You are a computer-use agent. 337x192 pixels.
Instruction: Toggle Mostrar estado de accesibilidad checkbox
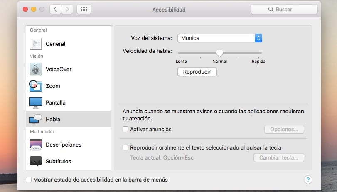pyautogui.click(x=29, y=180)
